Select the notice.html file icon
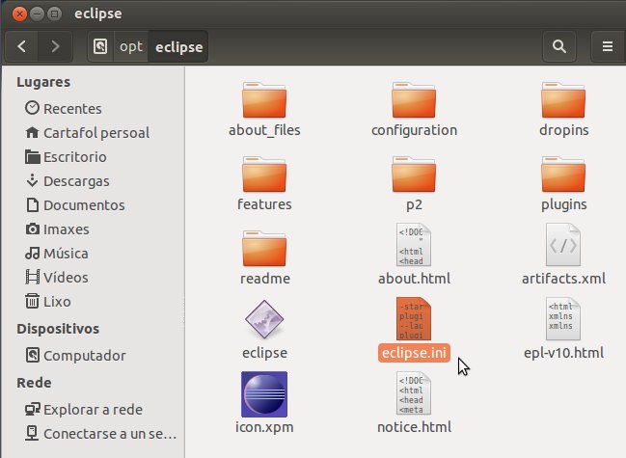 (414, 393)
